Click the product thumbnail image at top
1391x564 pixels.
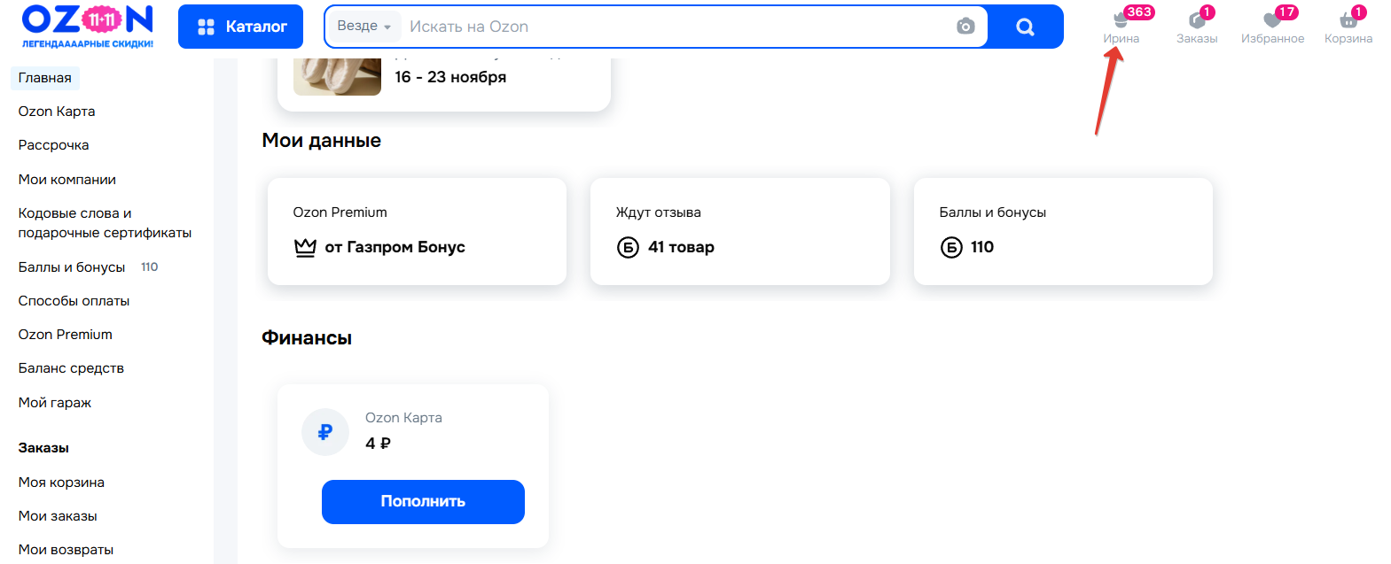click(337, 76)
